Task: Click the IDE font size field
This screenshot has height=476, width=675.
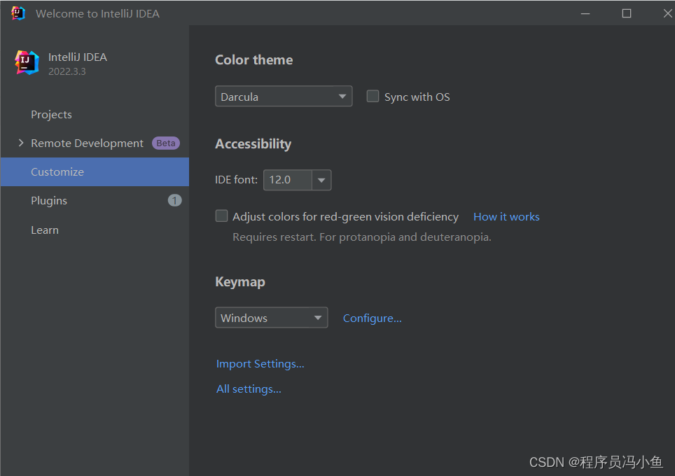Action: click(x=288, y=180)
